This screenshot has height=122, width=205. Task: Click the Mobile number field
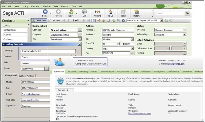[35, 82]
